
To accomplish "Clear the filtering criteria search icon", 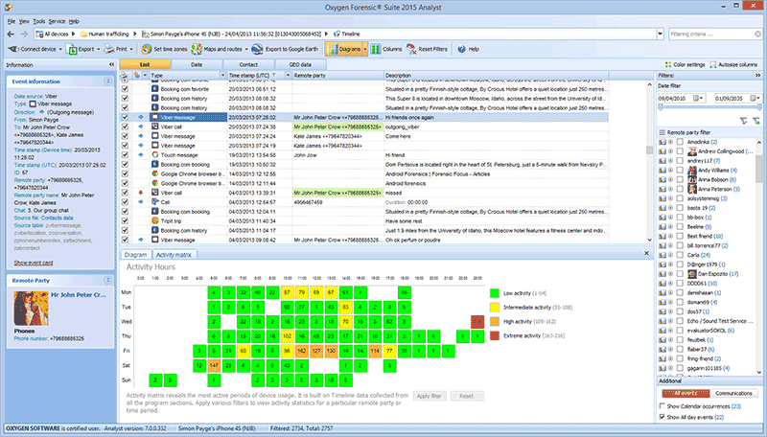I will pyautogui.click(x=757, y=34).
